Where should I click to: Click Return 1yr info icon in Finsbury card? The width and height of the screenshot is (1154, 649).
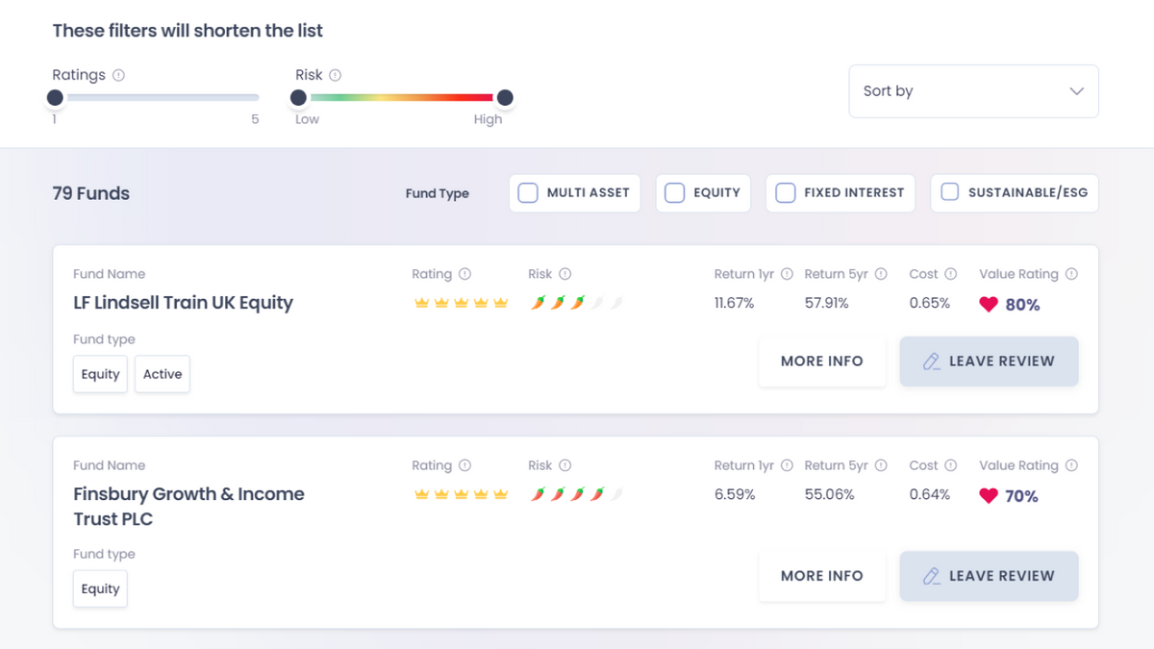[x=787, y=465]
